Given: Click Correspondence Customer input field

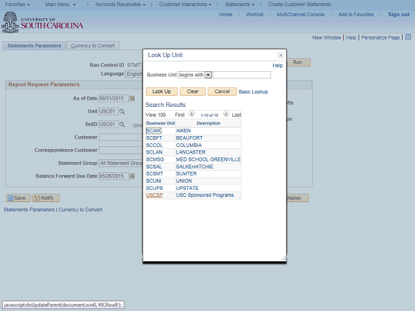Looking at the screenshot, I should tap(121, 150).
